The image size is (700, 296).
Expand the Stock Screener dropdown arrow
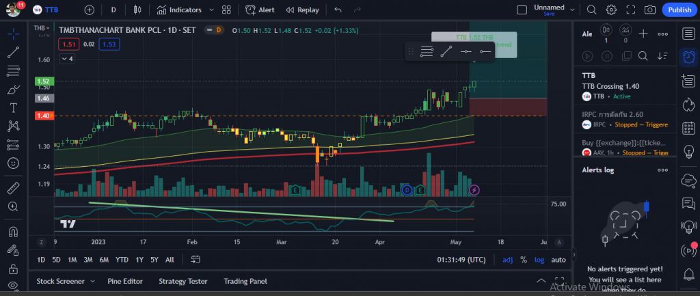(x=93, y=281)
